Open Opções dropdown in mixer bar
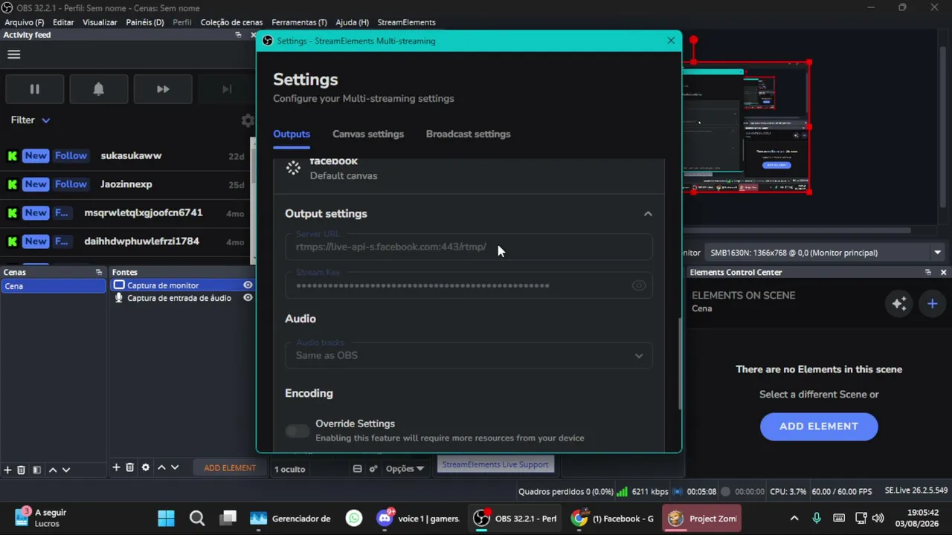This screenshot has height=535, width=952. (x=405, y=469)
